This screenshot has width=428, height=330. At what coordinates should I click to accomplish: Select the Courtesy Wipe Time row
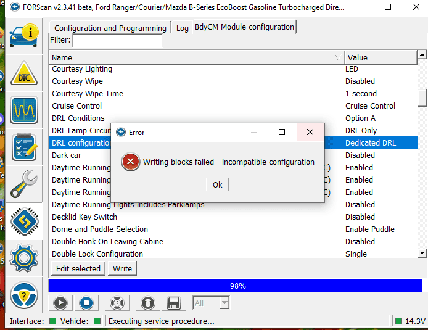[233, 94]
